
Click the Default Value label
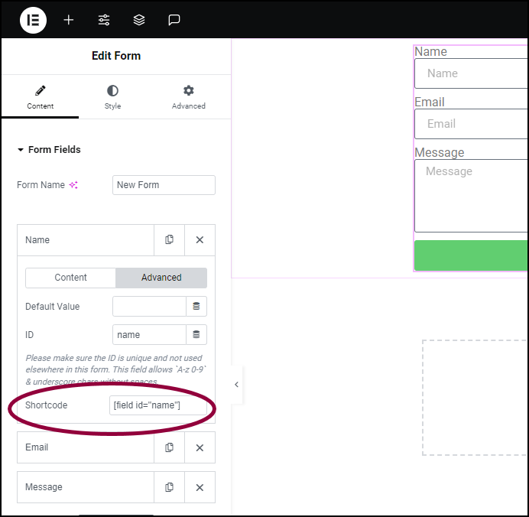coord(53,307)
